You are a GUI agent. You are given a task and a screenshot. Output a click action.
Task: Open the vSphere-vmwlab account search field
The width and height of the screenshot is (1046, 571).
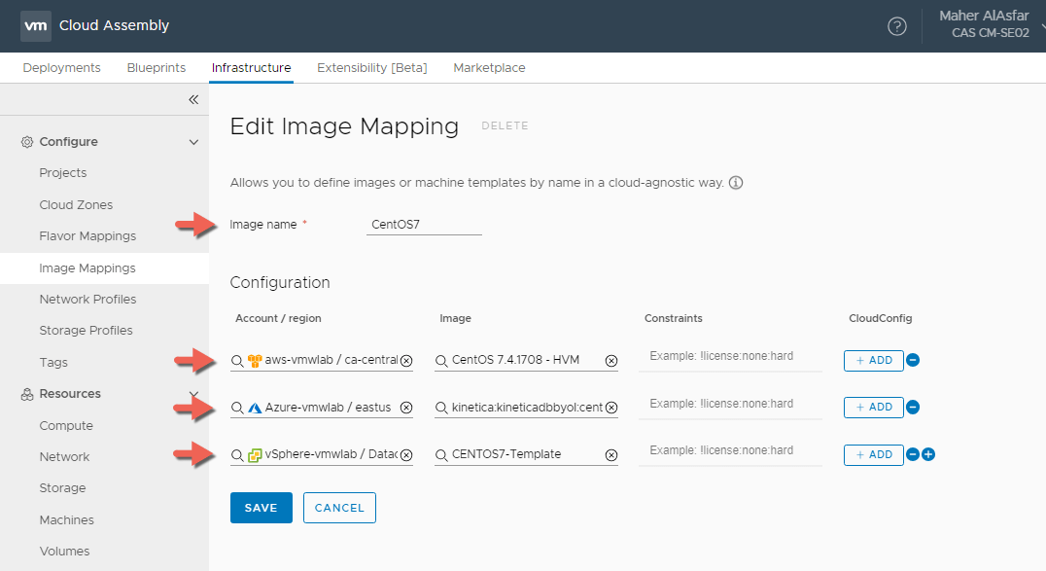[x=321, y=454]
